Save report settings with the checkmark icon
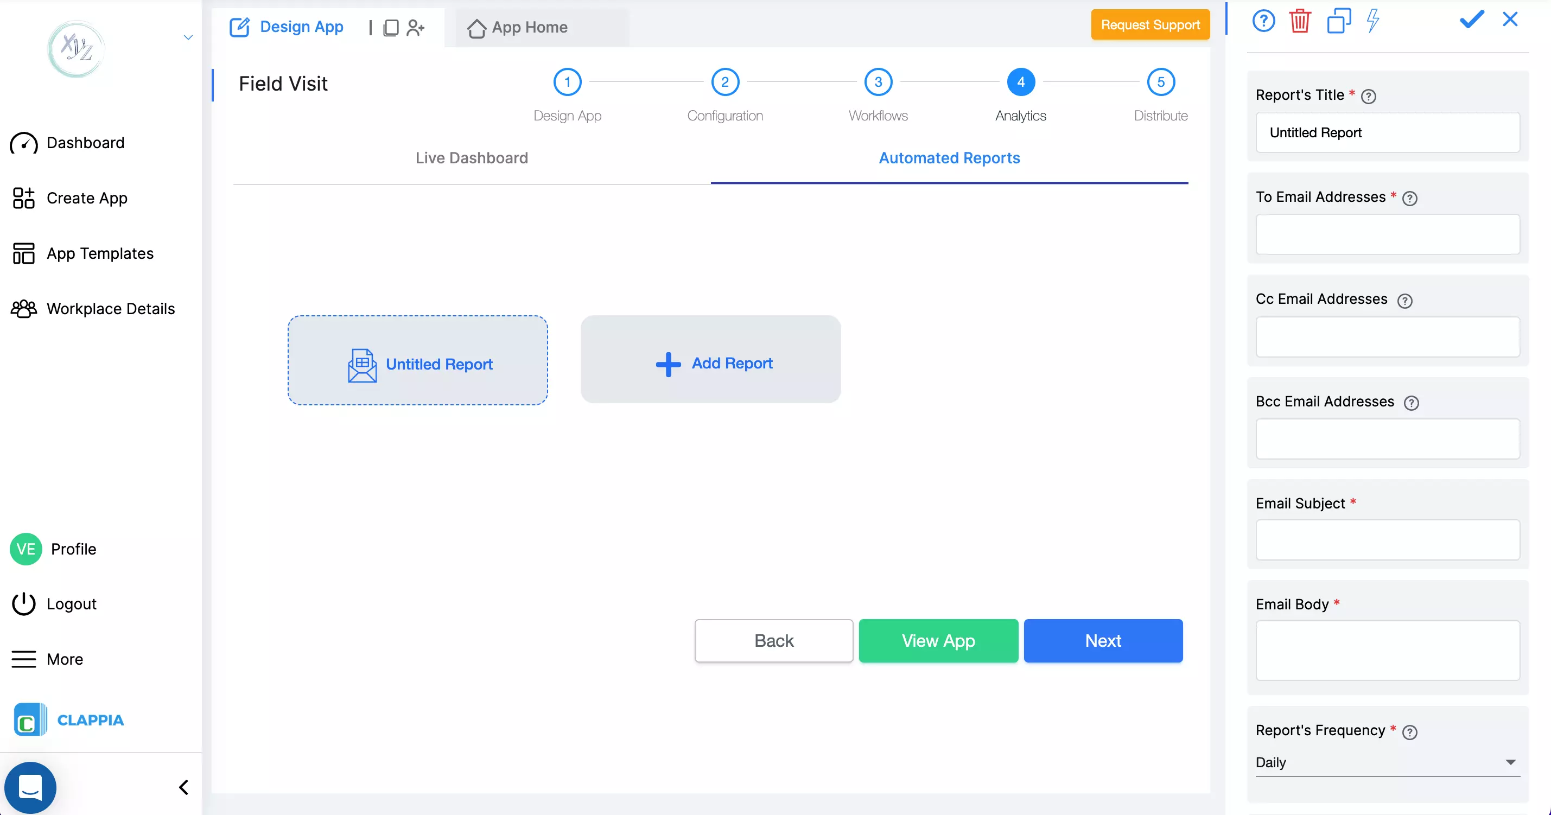Viewport: 1551px width, 815px height. 1472,20
